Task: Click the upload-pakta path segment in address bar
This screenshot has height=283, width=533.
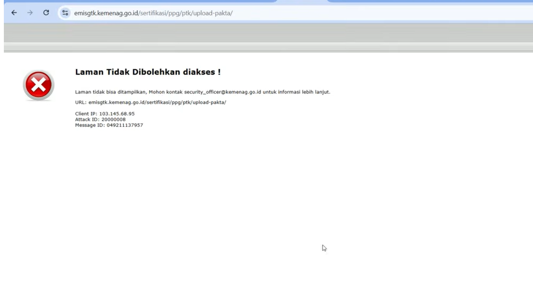Action: [212, 13]
